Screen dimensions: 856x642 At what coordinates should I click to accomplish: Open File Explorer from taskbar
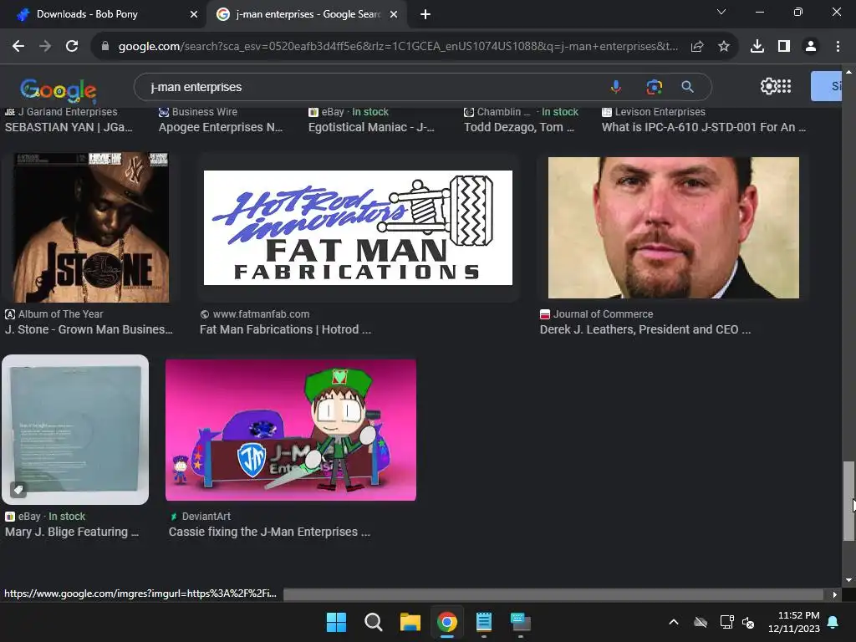point(410,622)
